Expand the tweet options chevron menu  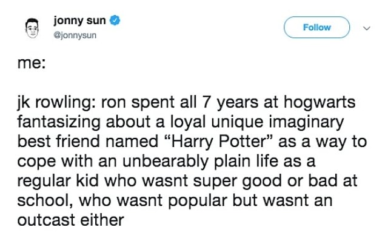(x=367, y=28)
